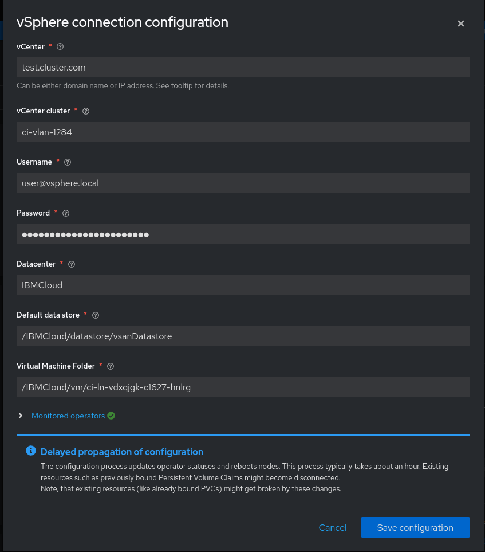This screenshot has width=485, height=552.
Task: Click the vCenter cluster field ci-vlan-1284
Action: [243, 132]
